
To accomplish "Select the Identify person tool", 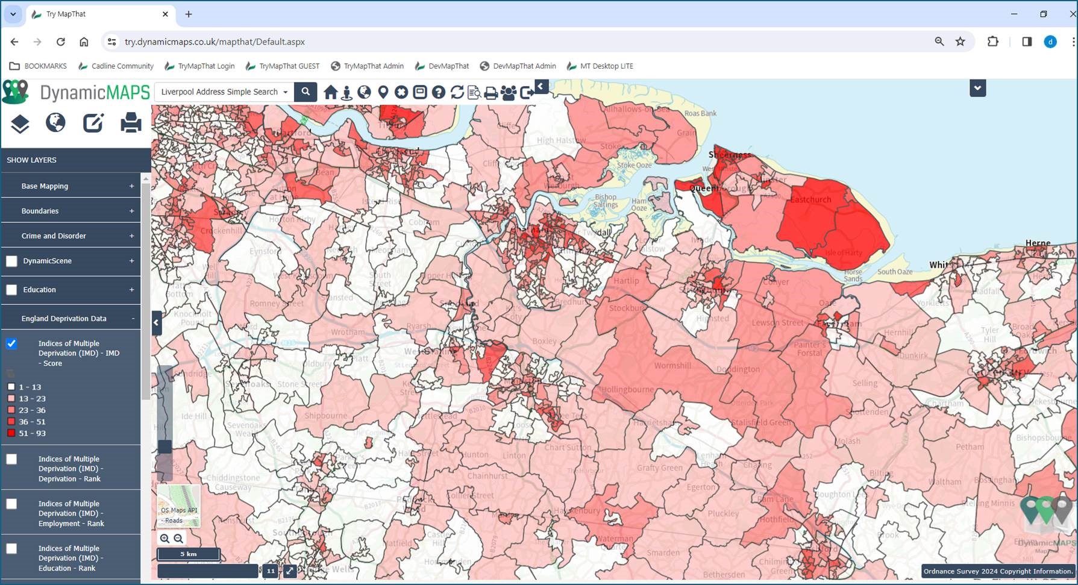I will pyautogui.click(x=346, y=92).
